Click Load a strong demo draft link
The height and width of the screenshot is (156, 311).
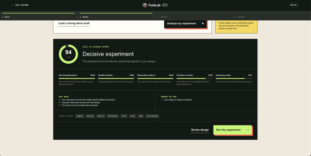click(74, 23)
